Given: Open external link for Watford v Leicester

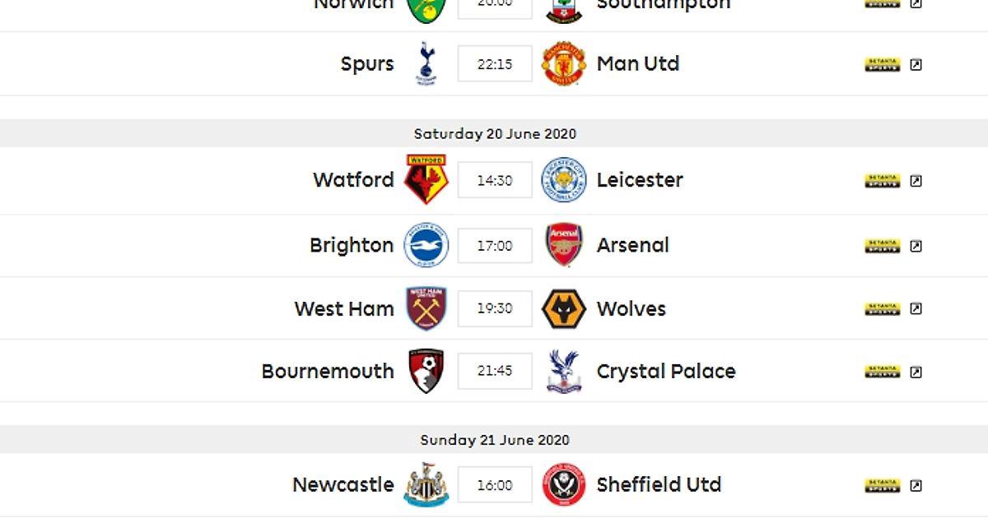Looking at the screenshot, I should tap(916, 181).
